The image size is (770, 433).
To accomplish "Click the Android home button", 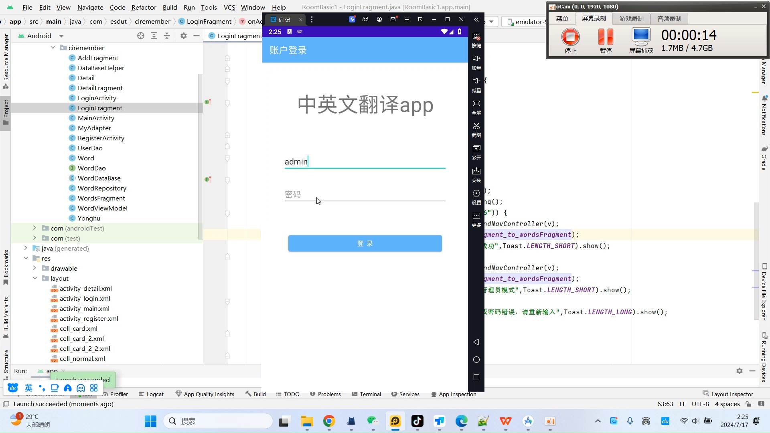I will [476, 360].
